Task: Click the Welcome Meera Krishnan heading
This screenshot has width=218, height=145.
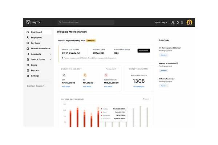Action: (x=72, y=32)
